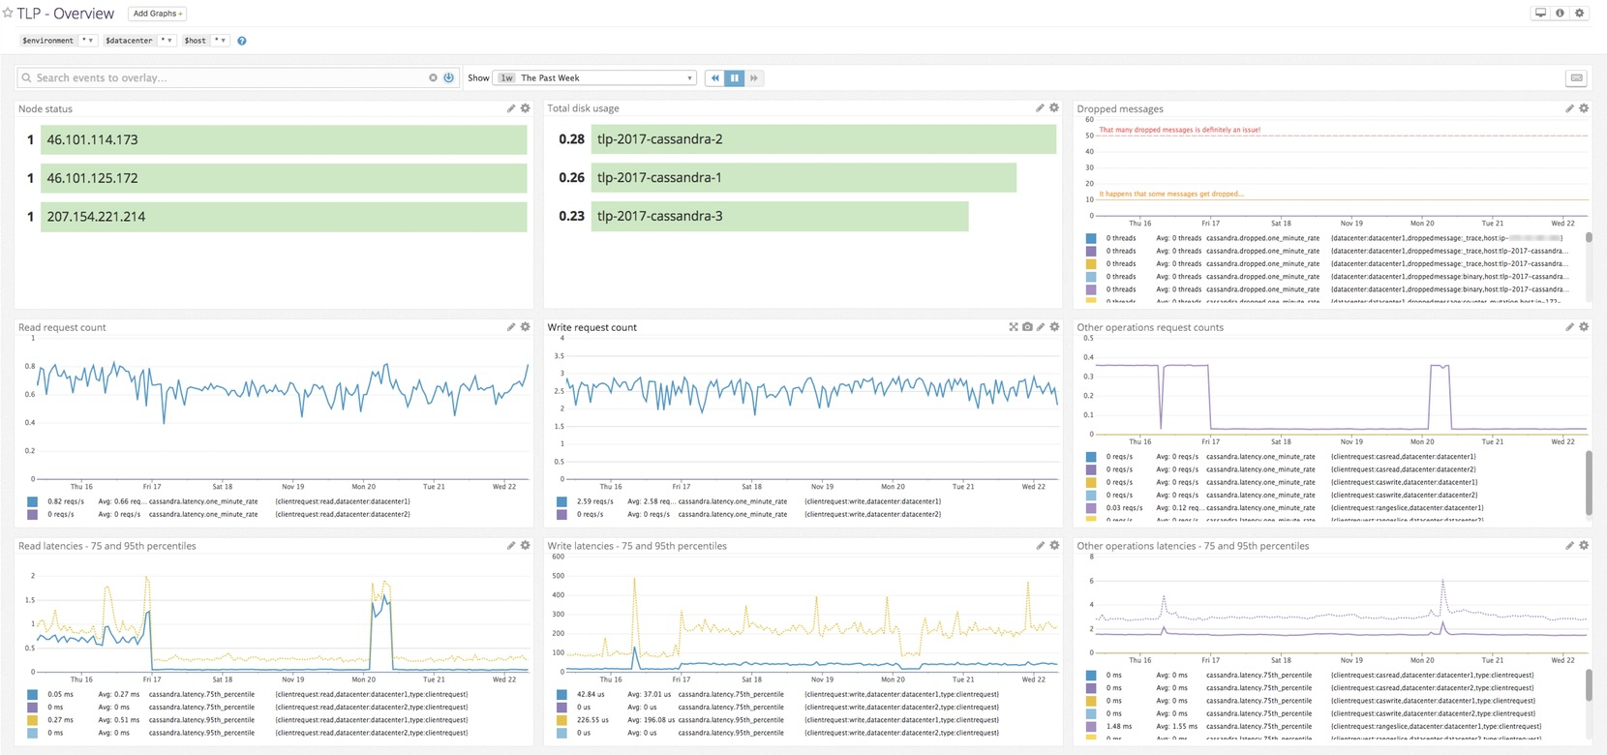1607x755 pixels.
Task: Open Read request count gear settings
Action: point(526,327)
